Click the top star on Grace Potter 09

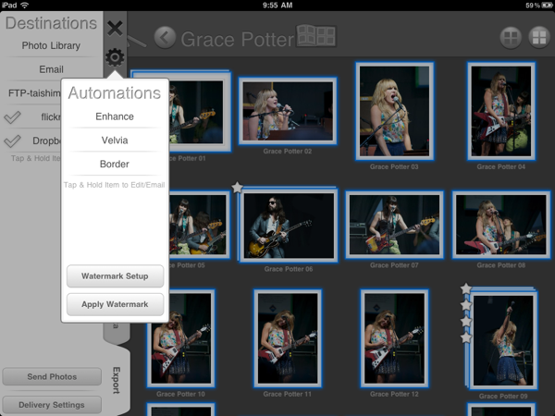466,289
